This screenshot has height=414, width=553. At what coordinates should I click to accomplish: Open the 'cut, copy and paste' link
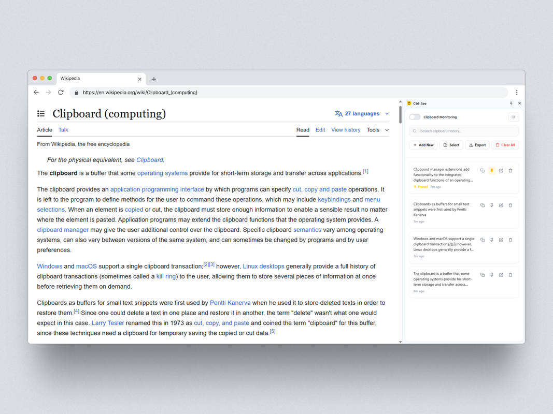[x=319, y=189]
